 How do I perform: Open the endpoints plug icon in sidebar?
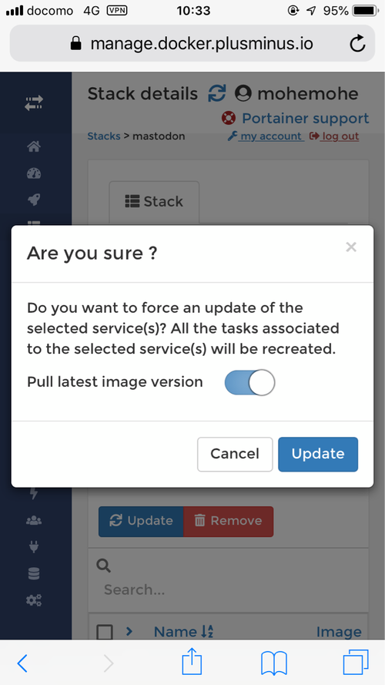[34, 546]
